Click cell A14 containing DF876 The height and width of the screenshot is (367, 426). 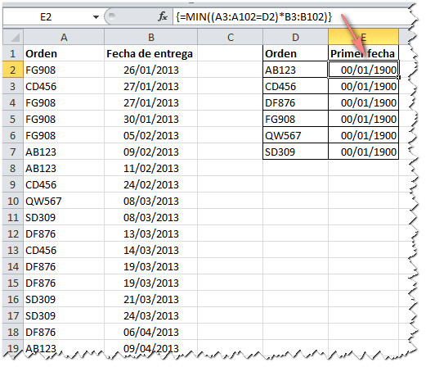(64, 266)
